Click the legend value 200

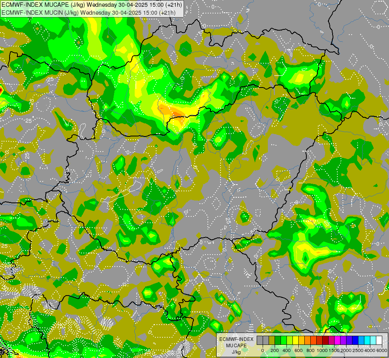pyautogui.click(x=275, y=350)
